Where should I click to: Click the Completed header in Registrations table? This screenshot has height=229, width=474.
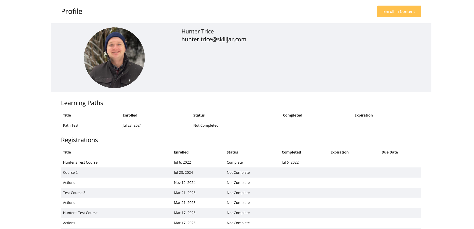tap(291, 152)
